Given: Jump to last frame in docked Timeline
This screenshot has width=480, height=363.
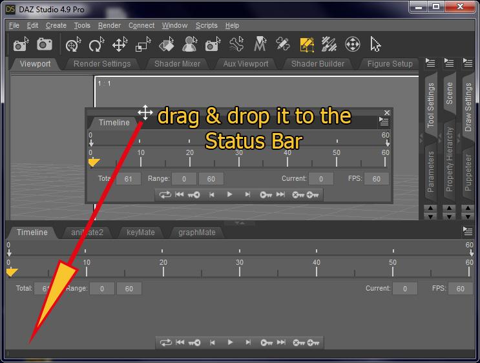Looking at the screenshot, I should tap(281, 342).
